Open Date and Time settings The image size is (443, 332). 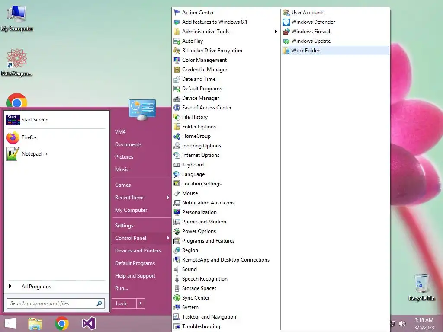[x=226, y=79]
